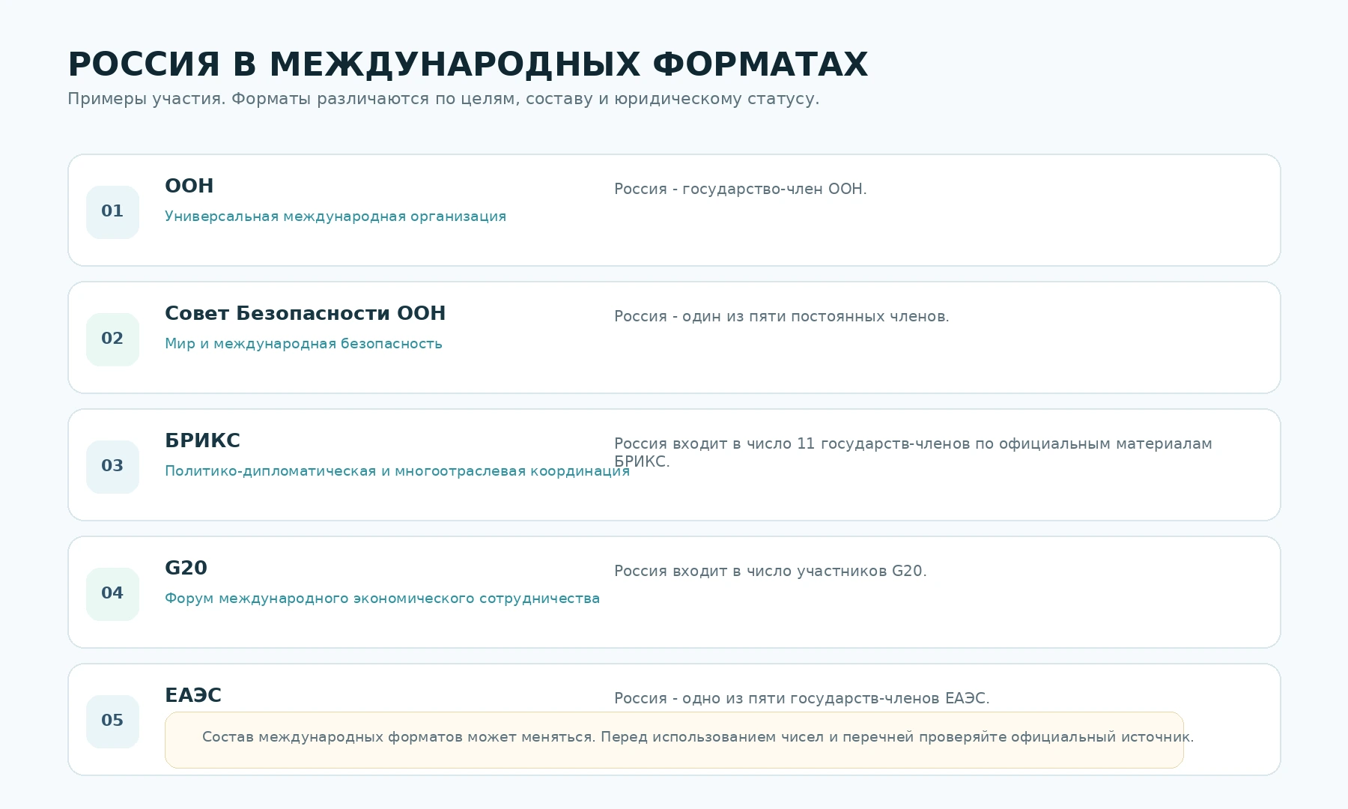Click text "Россия - государство-член ООН."

[x=741, y=189]
